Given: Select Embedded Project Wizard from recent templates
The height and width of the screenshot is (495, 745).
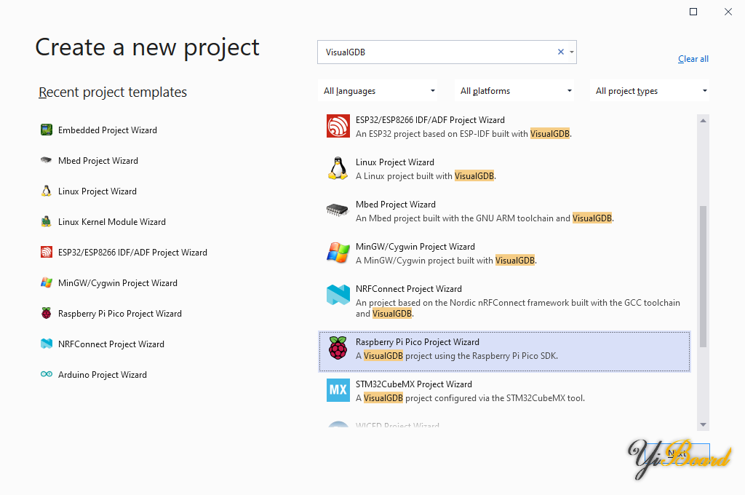Looking at the screenshot, I should pyautogui.click(x=108, y=130).
